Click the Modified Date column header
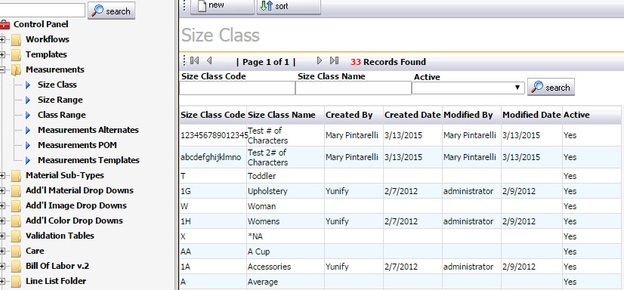 pos(532,115)
